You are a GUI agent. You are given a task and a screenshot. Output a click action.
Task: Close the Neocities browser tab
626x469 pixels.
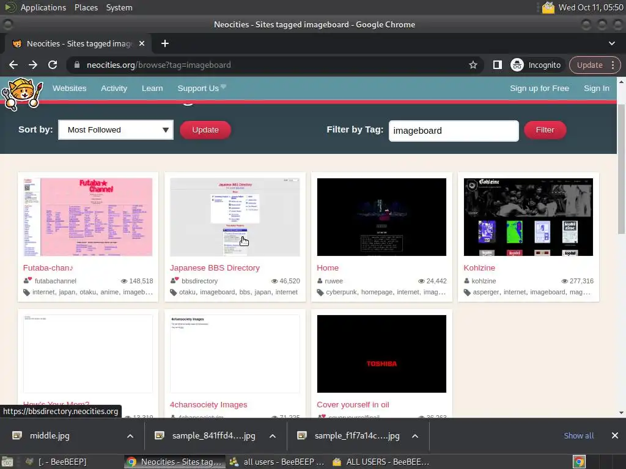(x=142, y=43)
